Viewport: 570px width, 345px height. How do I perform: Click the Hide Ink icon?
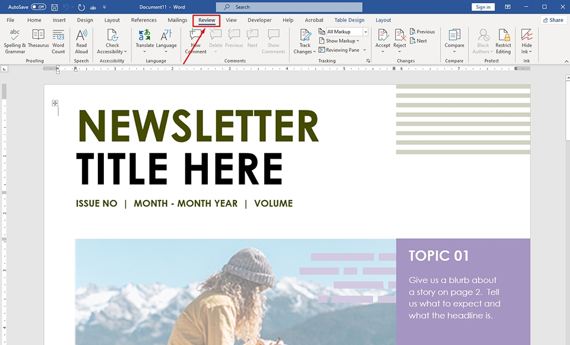click(x=527, y=35)
